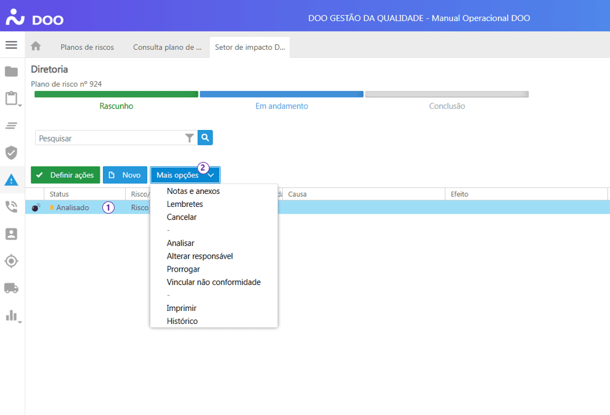Switch to Planos de riscos tab
The width and height of the screenshot is (610, 415).
click(87, 47)
